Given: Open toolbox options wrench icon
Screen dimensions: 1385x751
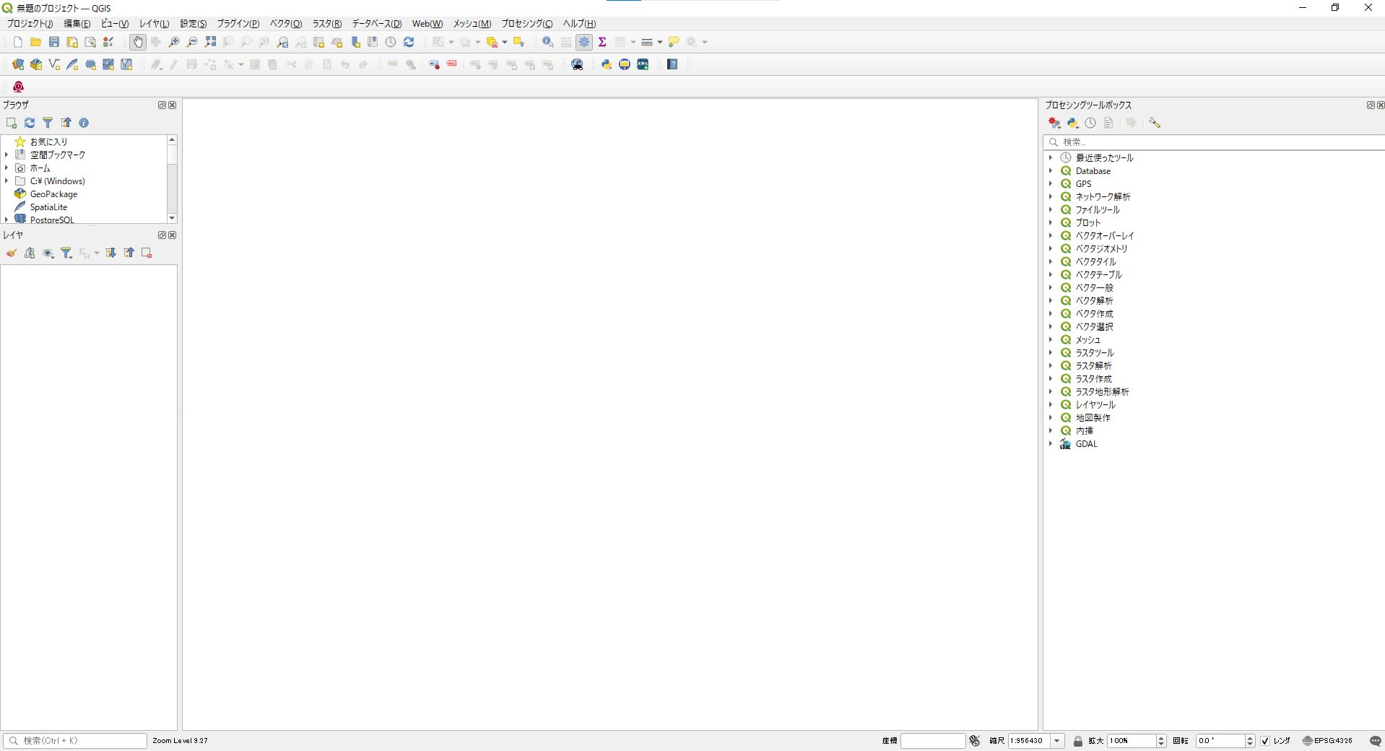Looking at the screenshot, I should tap(1155, 123).
